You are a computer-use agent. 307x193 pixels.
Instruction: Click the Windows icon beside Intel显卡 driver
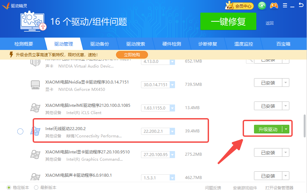[x=35, y=155]
